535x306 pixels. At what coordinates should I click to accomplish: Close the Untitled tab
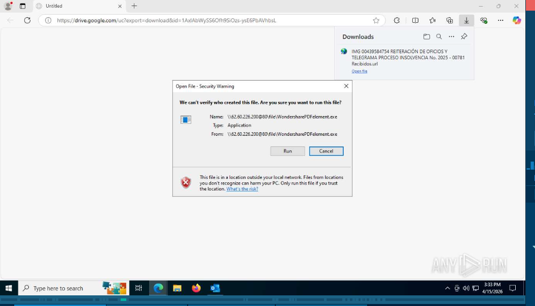[x=120, y=6]
